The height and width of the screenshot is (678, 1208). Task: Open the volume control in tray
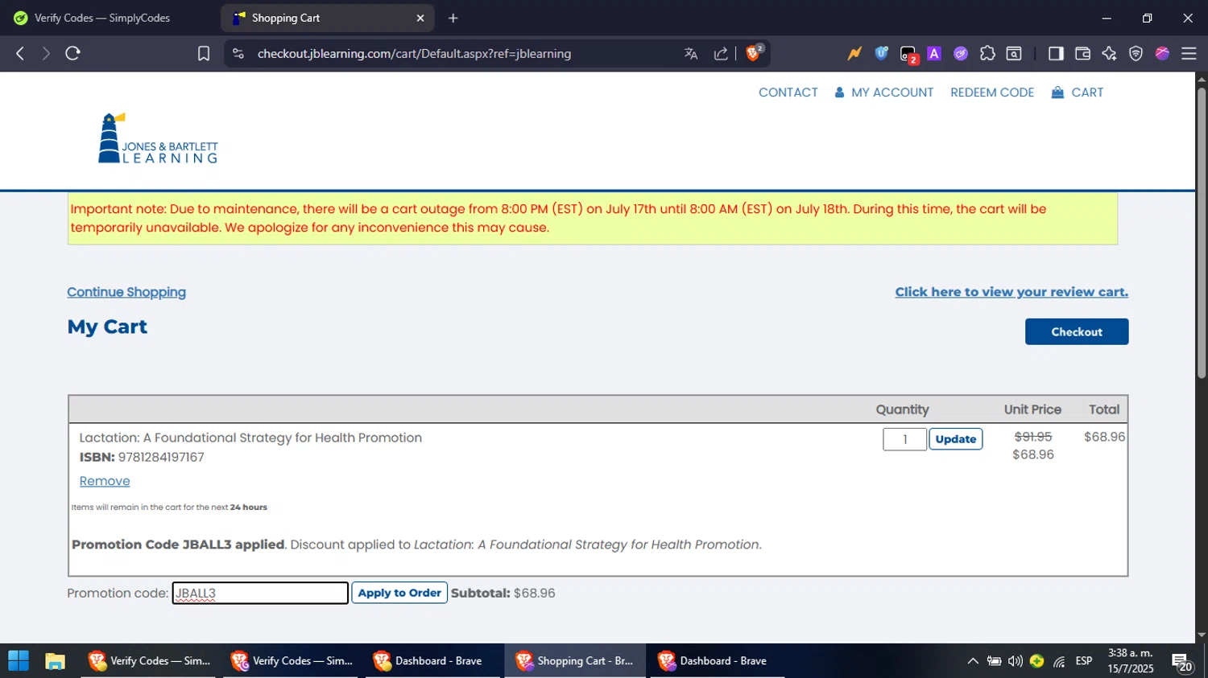click(x=1016, y=661)
